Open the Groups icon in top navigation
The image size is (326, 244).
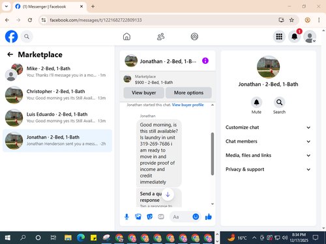point(194,36)
